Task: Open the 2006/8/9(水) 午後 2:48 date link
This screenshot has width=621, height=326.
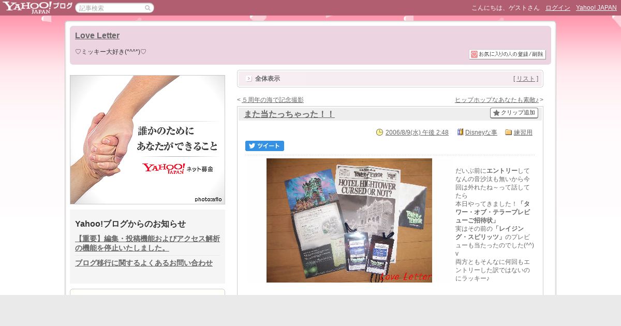Action: pyautogui.click(x=417, y=132)
